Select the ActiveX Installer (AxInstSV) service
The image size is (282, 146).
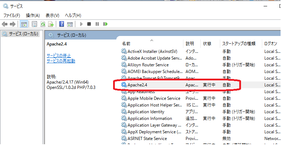[201, 51]
